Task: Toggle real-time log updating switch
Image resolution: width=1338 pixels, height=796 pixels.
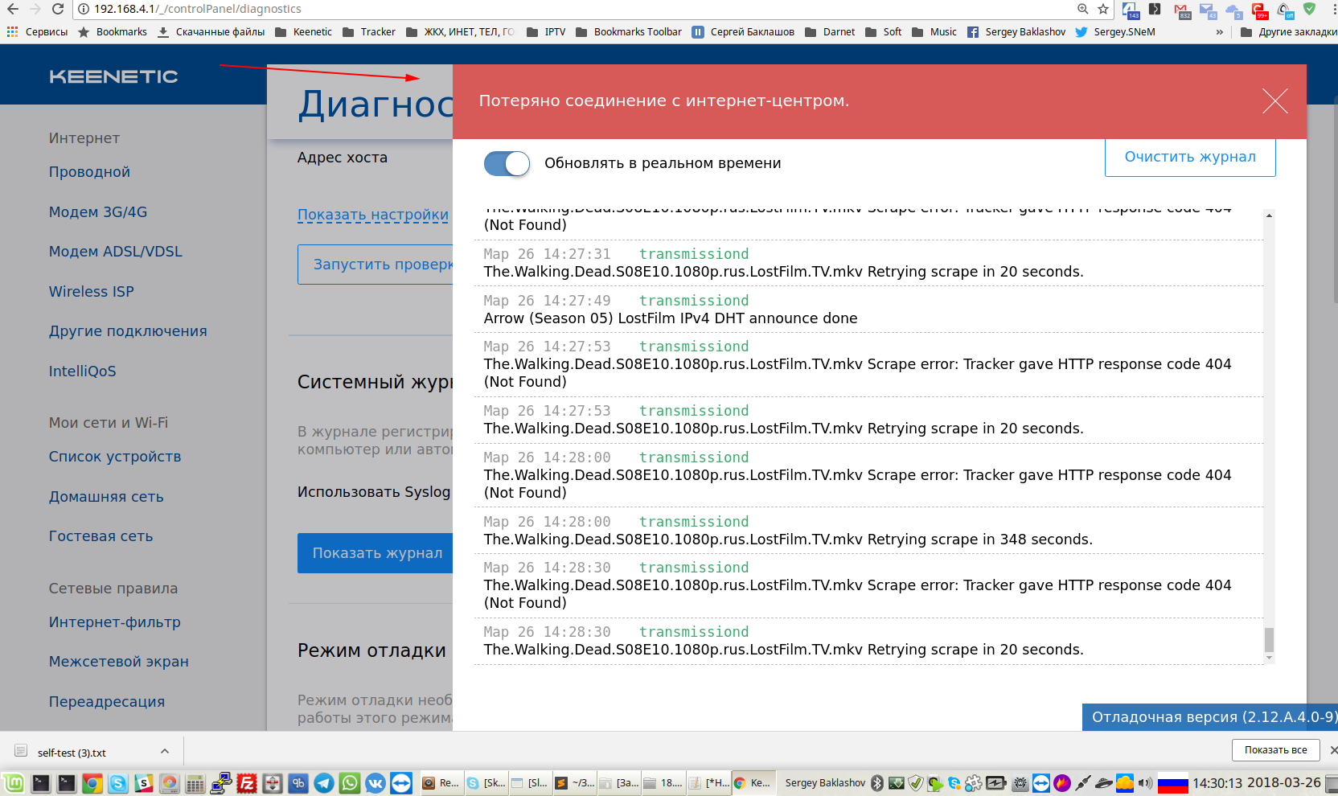Action: point(507,163)
